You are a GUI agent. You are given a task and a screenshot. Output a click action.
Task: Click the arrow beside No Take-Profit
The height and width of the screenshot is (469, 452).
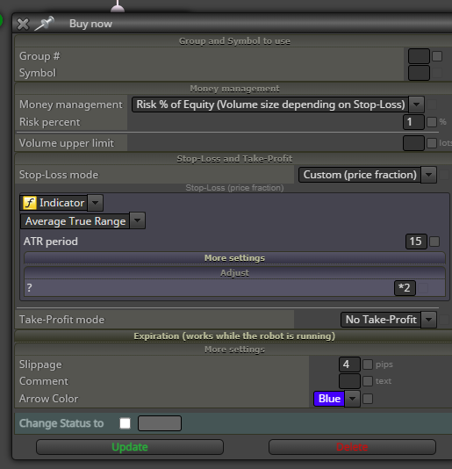coord(428,320)
